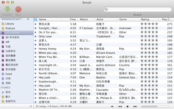Viewport: 174px width, 109px height.
Task: Sort by the Name column header
Action: [49, 19]
